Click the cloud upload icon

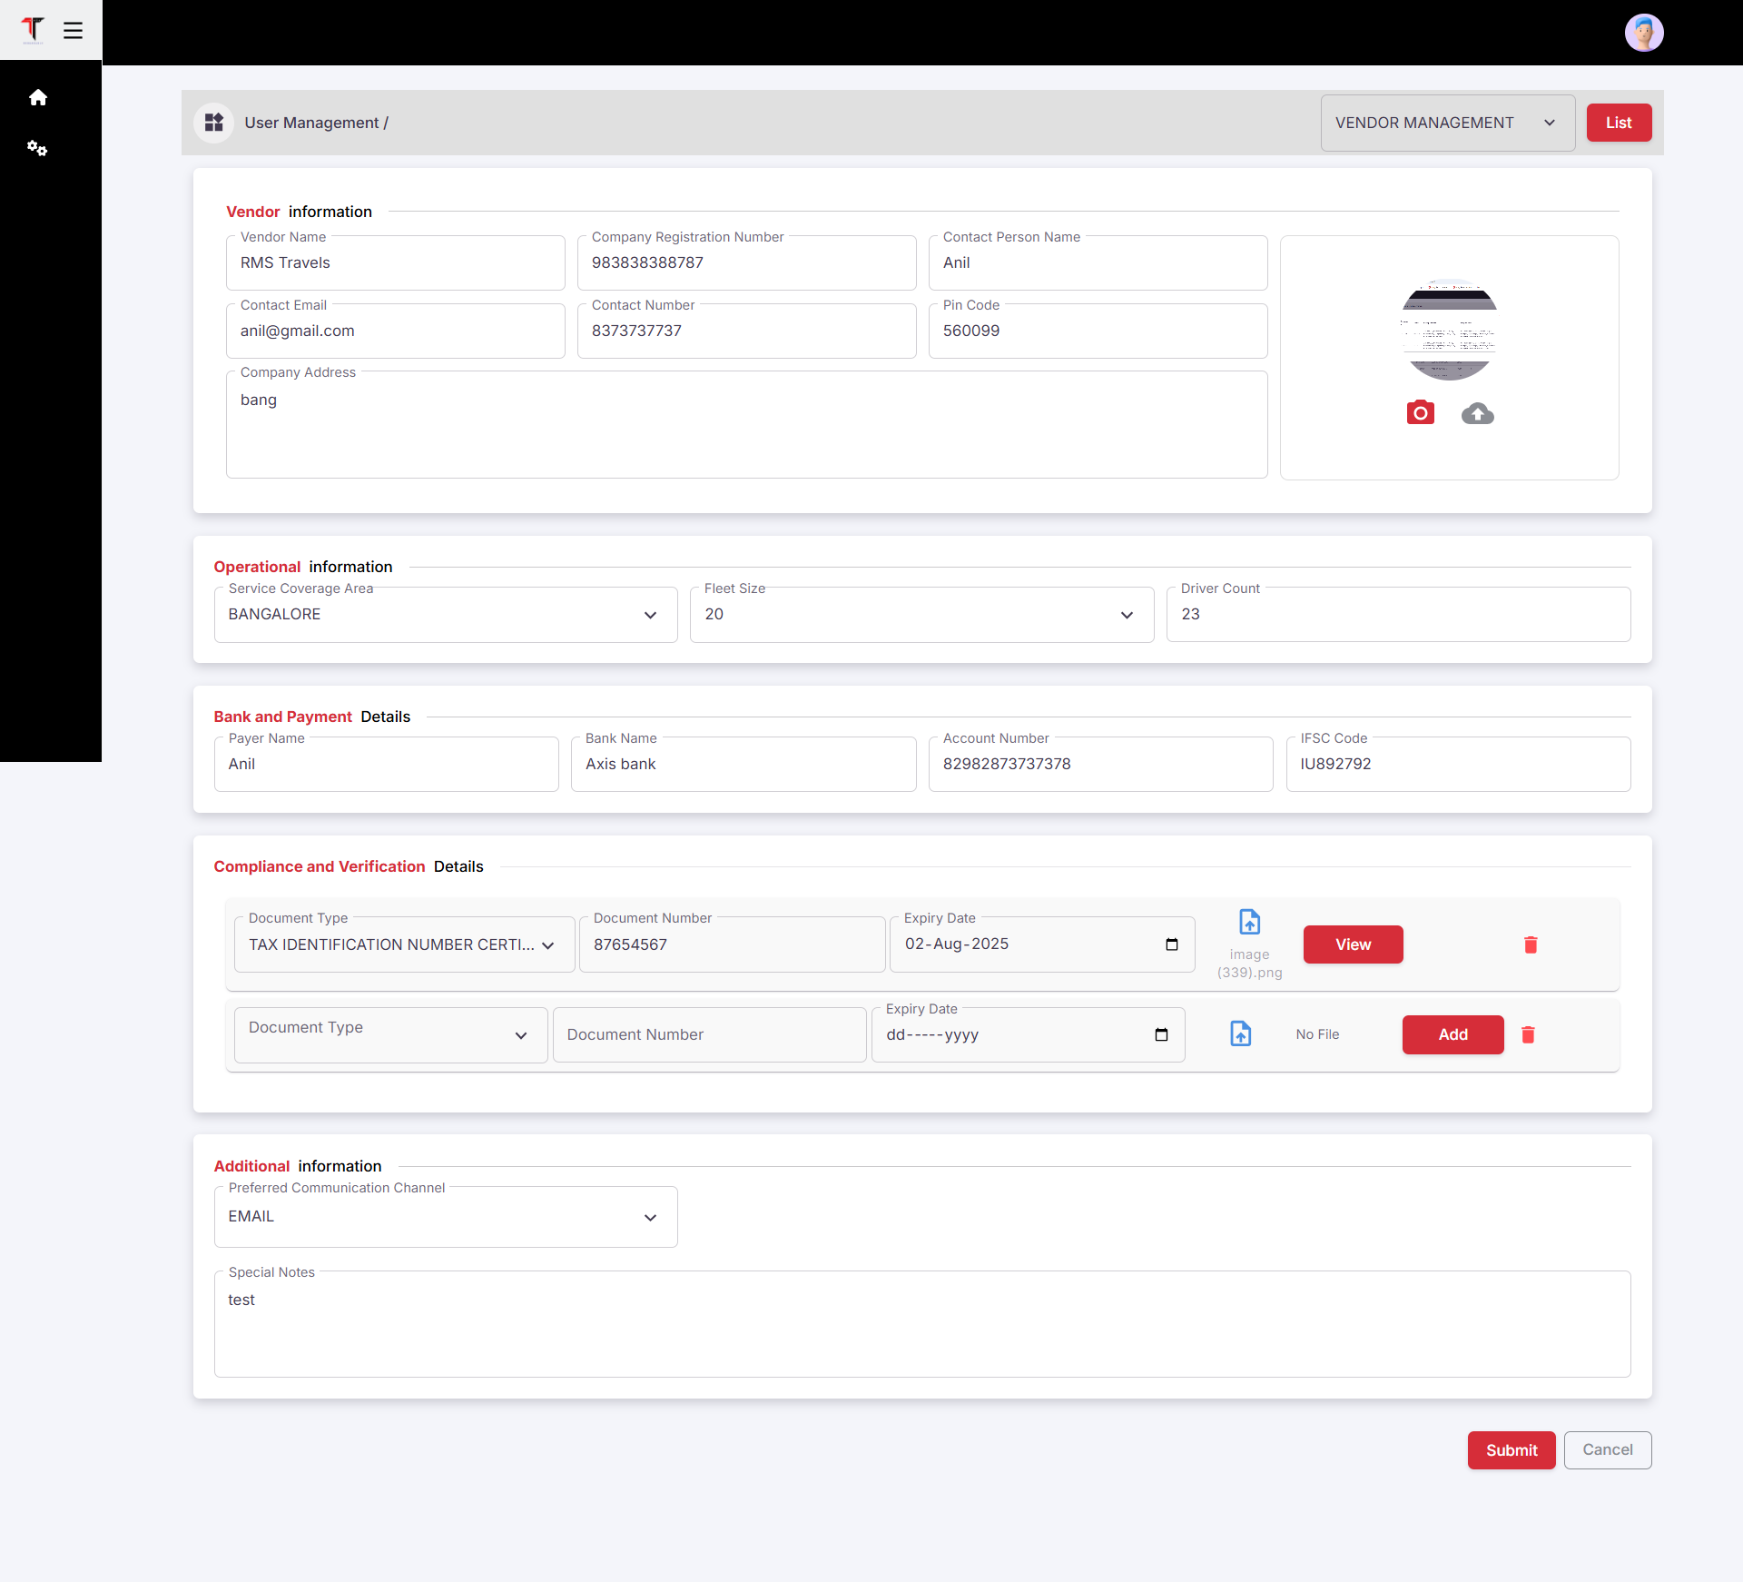pos(1477,414)
